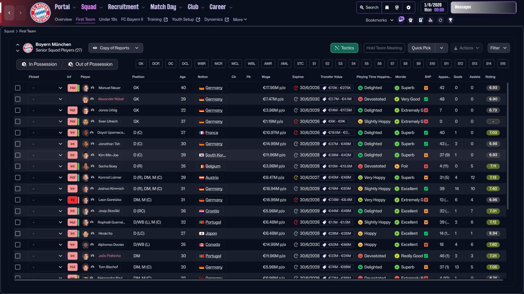The height and width of the screenshot is (294, 524).
Task: Click the Tactics button
Action: 344,48
